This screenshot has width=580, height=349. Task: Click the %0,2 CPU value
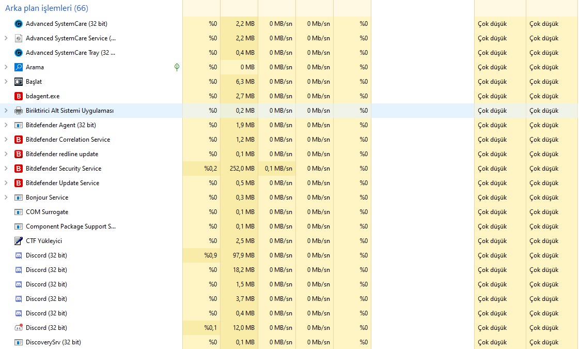click(x=211, y=168)
